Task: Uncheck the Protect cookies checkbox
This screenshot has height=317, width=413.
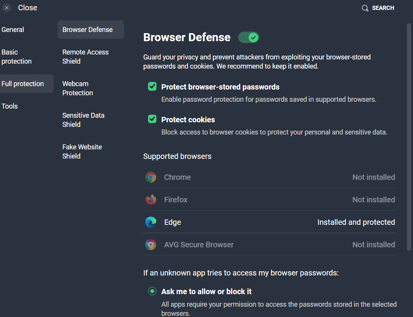Action: click(152, 119)
